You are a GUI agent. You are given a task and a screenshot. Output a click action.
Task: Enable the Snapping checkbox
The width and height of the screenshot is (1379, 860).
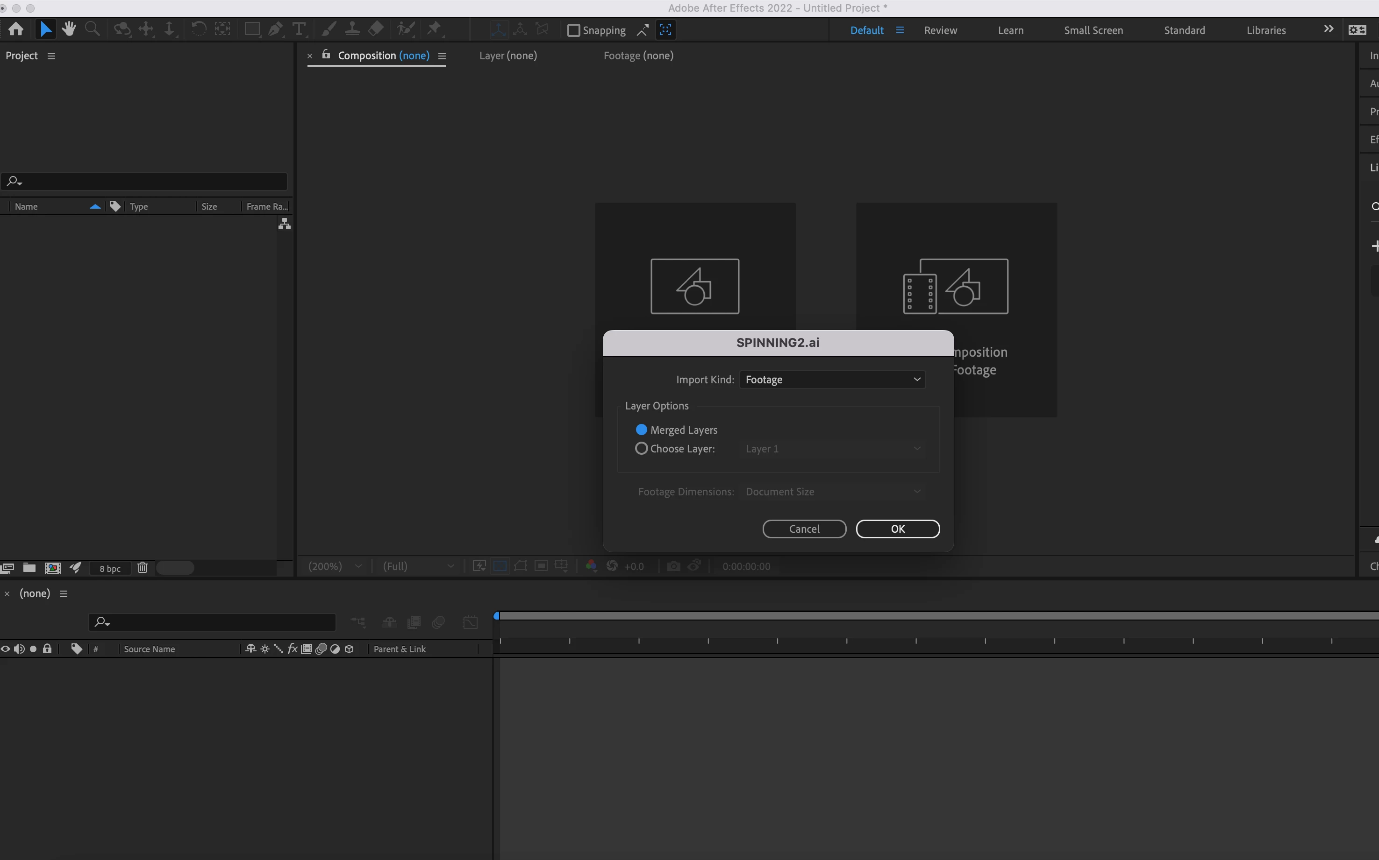(x=574, y=30)
